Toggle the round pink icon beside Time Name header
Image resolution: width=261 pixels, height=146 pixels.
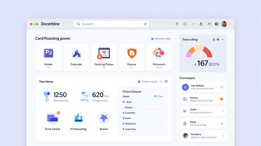pos(166,81)
